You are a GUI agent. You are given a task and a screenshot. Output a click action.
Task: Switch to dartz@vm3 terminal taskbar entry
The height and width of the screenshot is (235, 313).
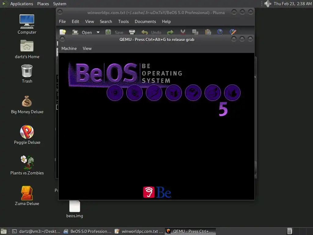coord(36,231)
